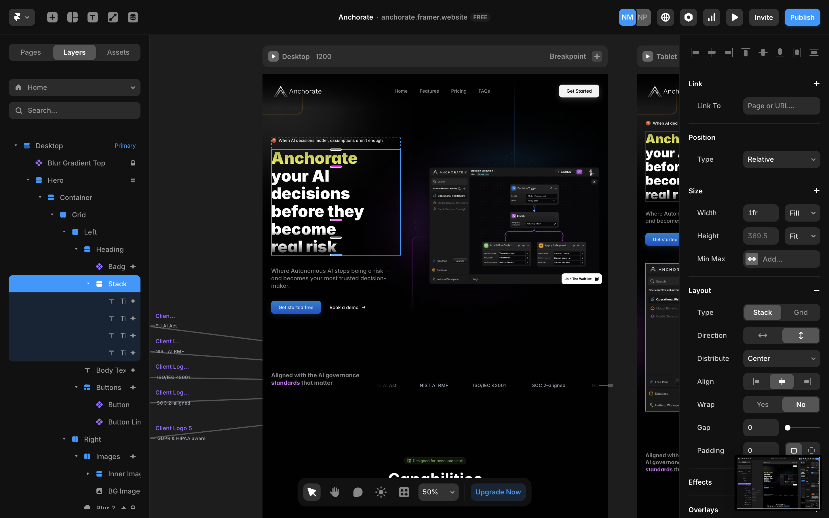Click the Gap slider handle
This screenshot has width=829, height=518.
coord(788,428)
